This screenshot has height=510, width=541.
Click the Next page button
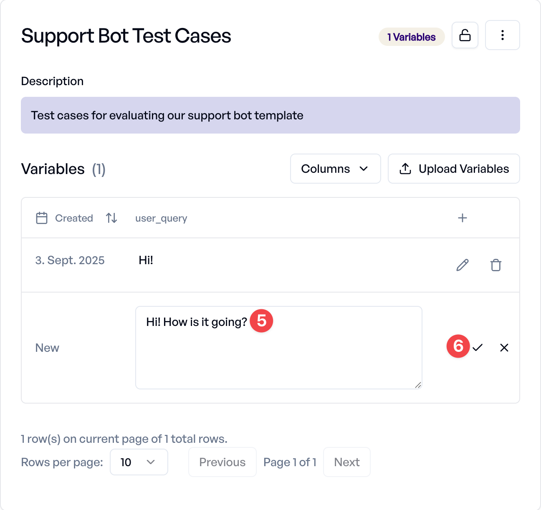point(347,462)
